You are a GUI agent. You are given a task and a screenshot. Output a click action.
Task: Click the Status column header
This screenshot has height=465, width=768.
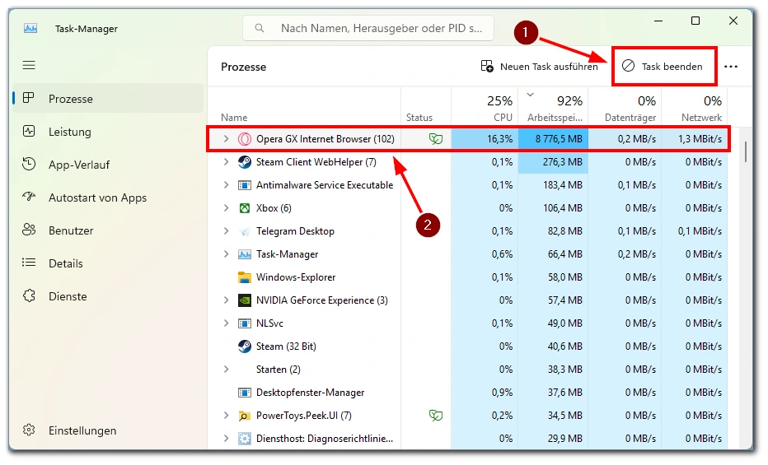click(426, 106)
